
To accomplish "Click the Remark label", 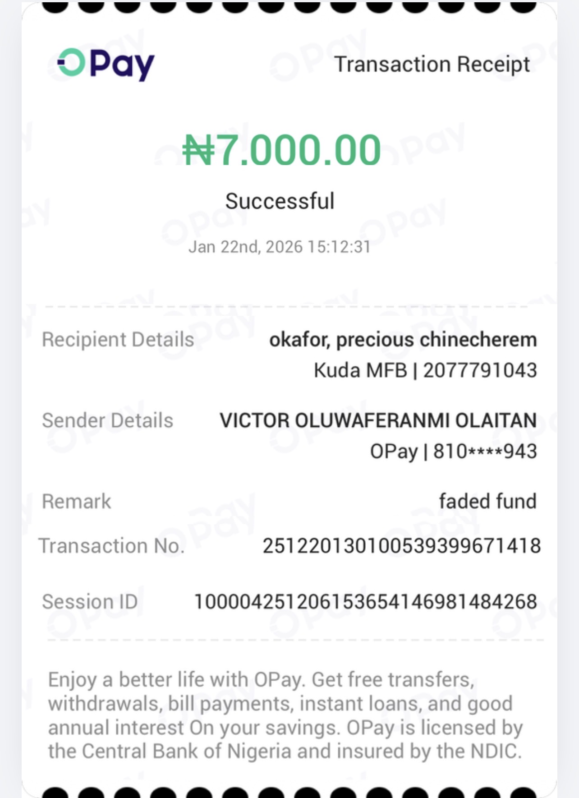I will click(x=76, y=501).
